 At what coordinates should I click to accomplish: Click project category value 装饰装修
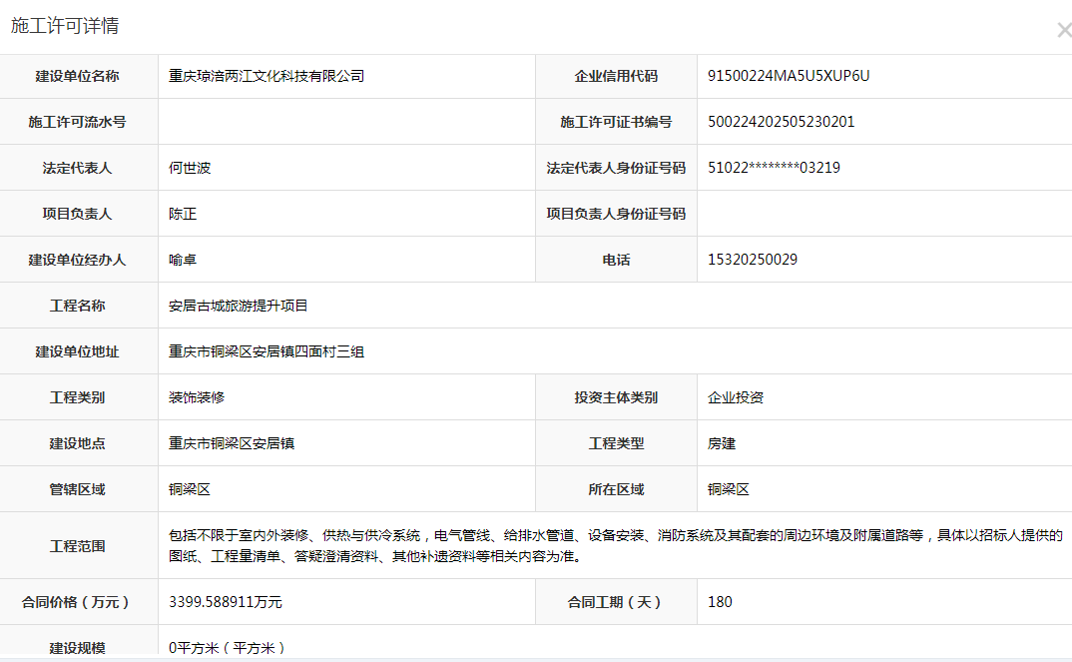coord(197,397)
